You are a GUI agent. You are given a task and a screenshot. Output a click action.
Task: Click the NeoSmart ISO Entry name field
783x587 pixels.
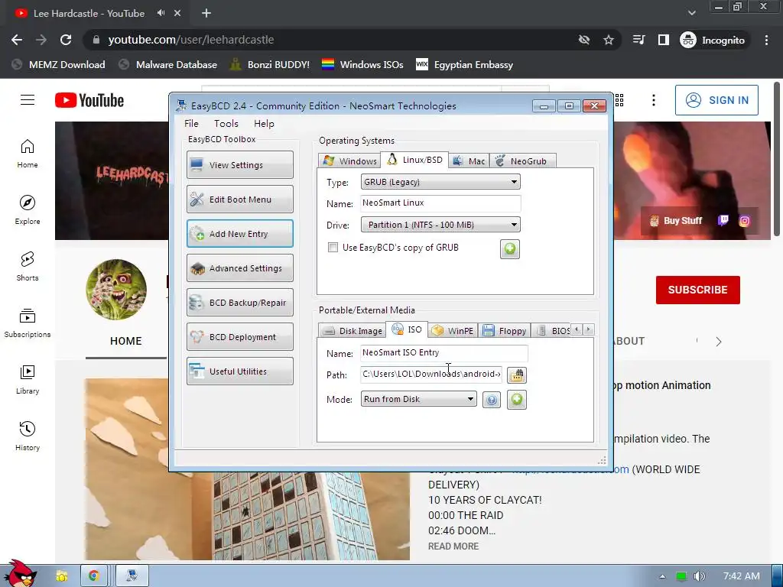pos(444,353)
